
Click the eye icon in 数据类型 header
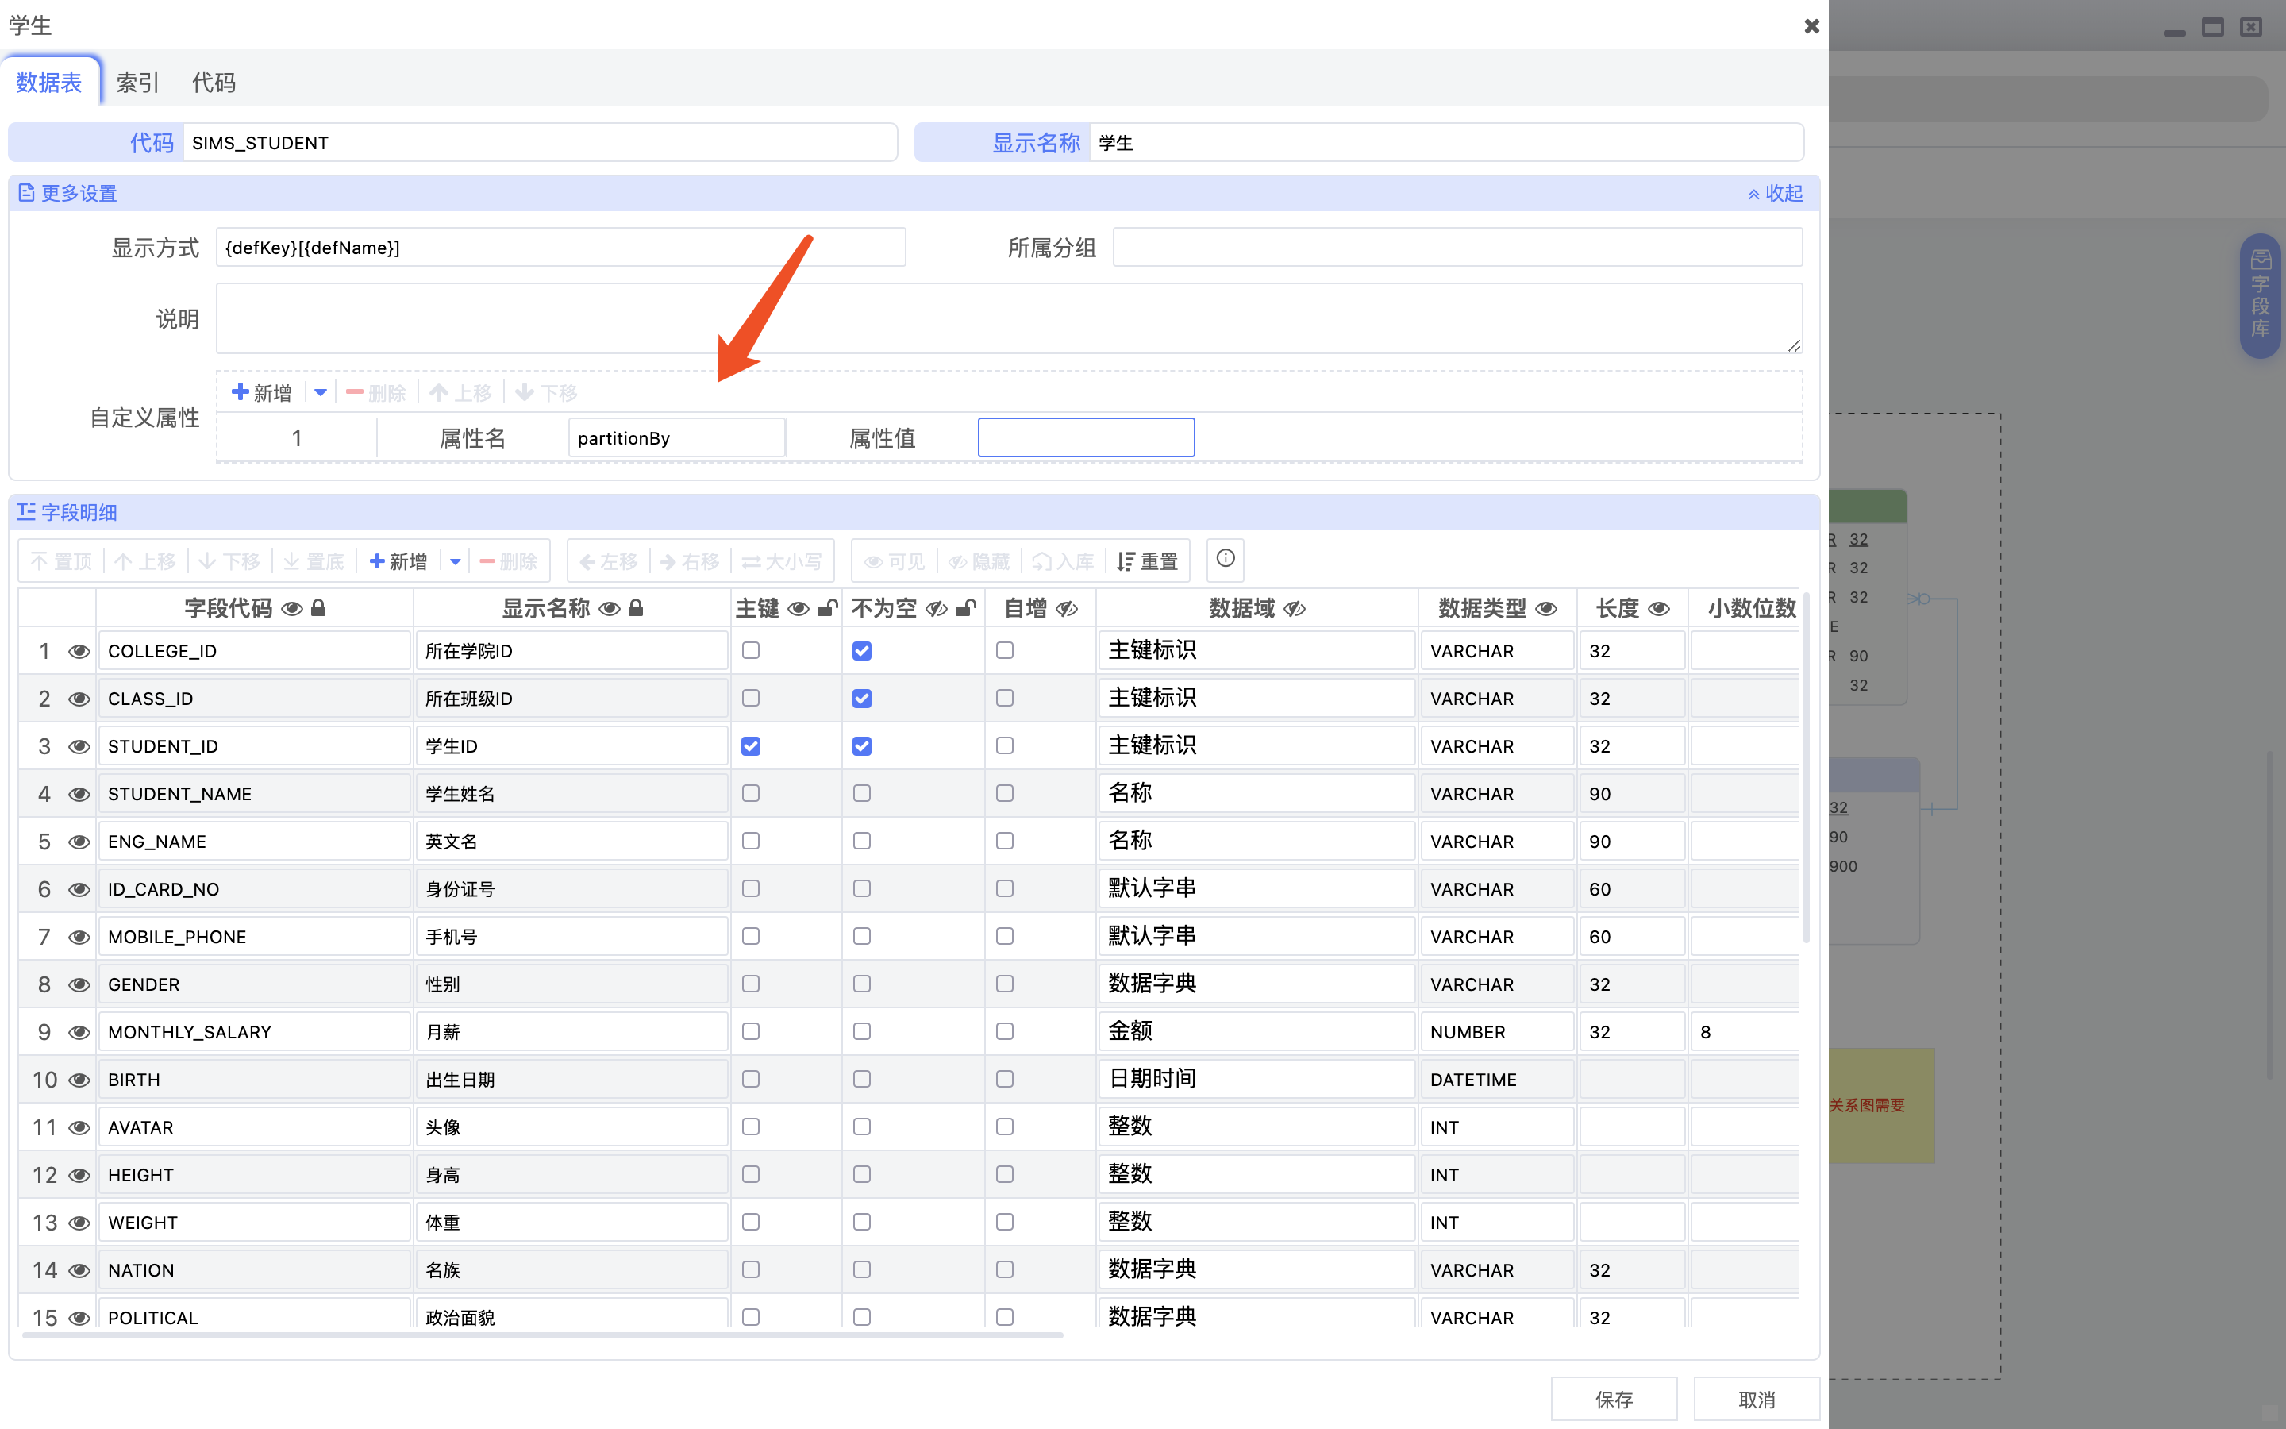pyautogui.click(x=1545, y=607)
